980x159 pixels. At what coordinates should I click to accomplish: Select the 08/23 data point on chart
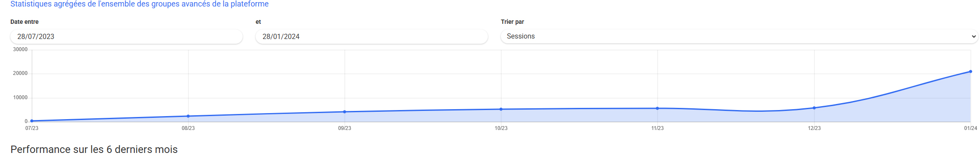[188, 116]
